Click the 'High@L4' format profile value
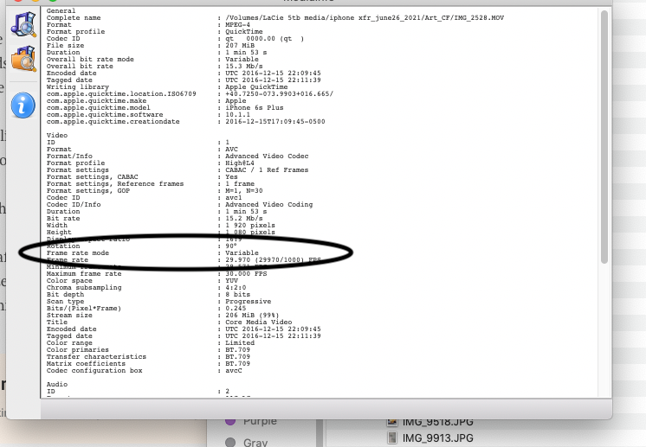Screen dimensions: 646x447 pos(239,163)
